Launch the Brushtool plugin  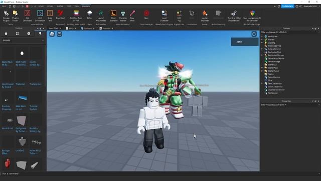(60, 15)
